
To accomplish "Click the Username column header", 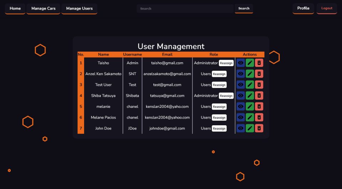I will point(133,54).
